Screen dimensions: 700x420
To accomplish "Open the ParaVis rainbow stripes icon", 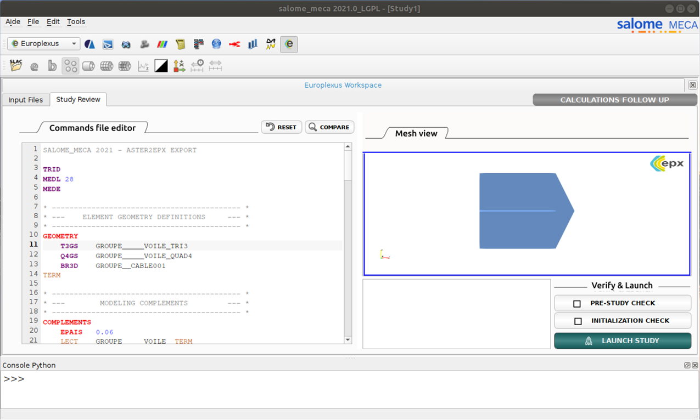I will click(x=162, y=44).
